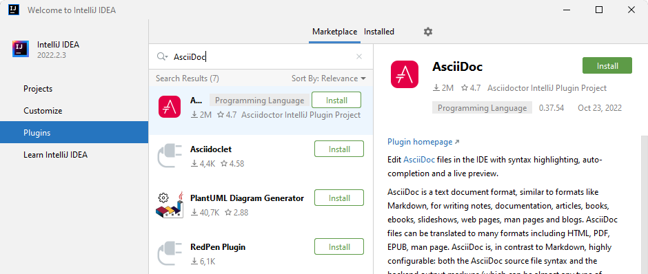Maximize the Welcome to IntelliJ IDEA window
Image resolution: width=648 pixels, height=274 pixels.
pyautogui.click(x=599, y=10)
